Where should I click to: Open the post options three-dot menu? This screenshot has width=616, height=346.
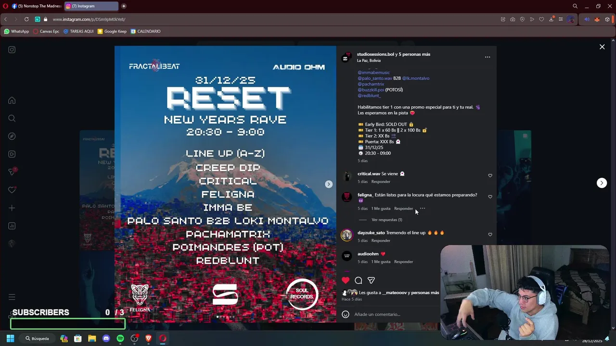tap(488, 57)
